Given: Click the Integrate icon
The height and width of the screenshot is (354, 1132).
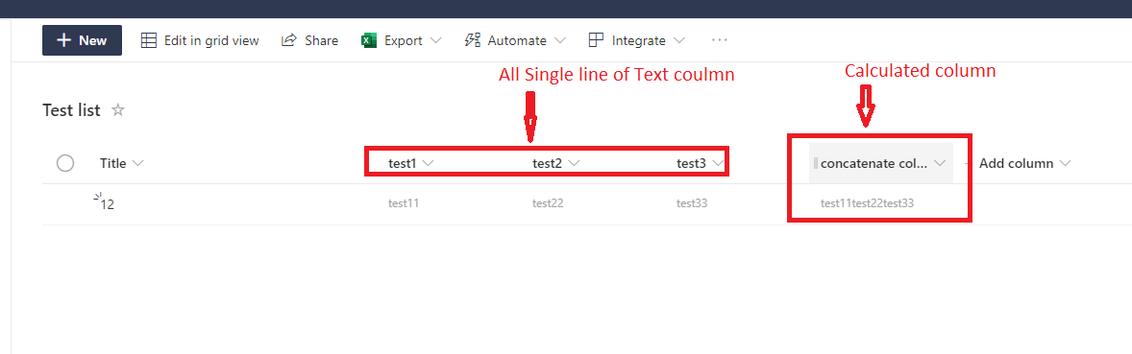Looking at the screenshot, I should pyautogui.click(x=597, y=40).
